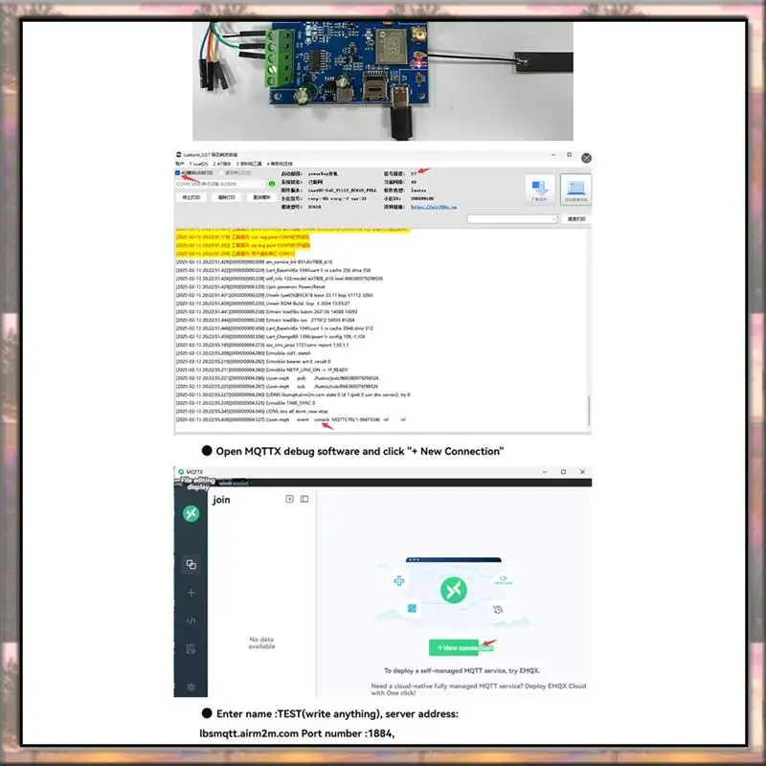Maximize the MQTTX window

pos(563,472)
